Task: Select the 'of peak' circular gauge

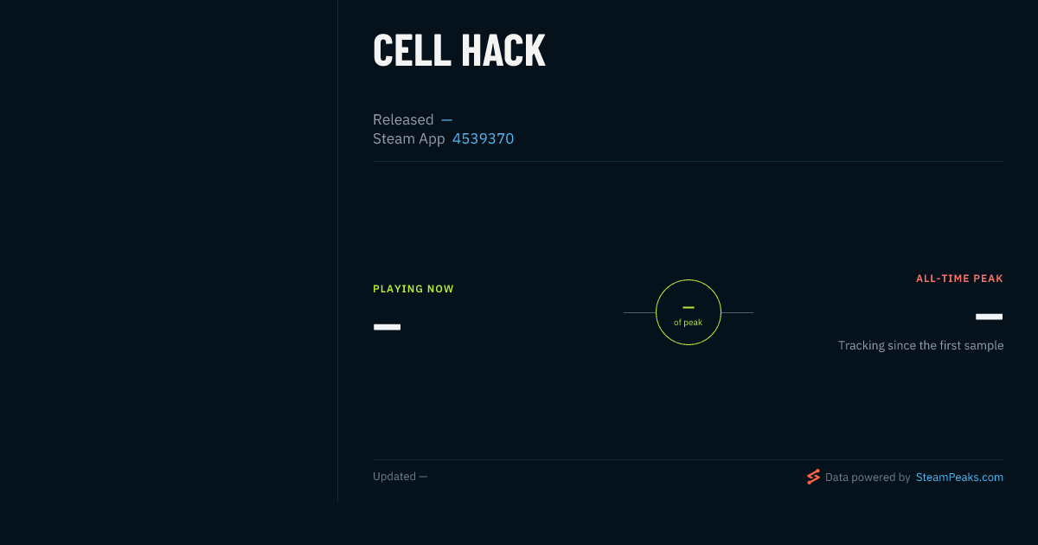Action: [689, 312]
